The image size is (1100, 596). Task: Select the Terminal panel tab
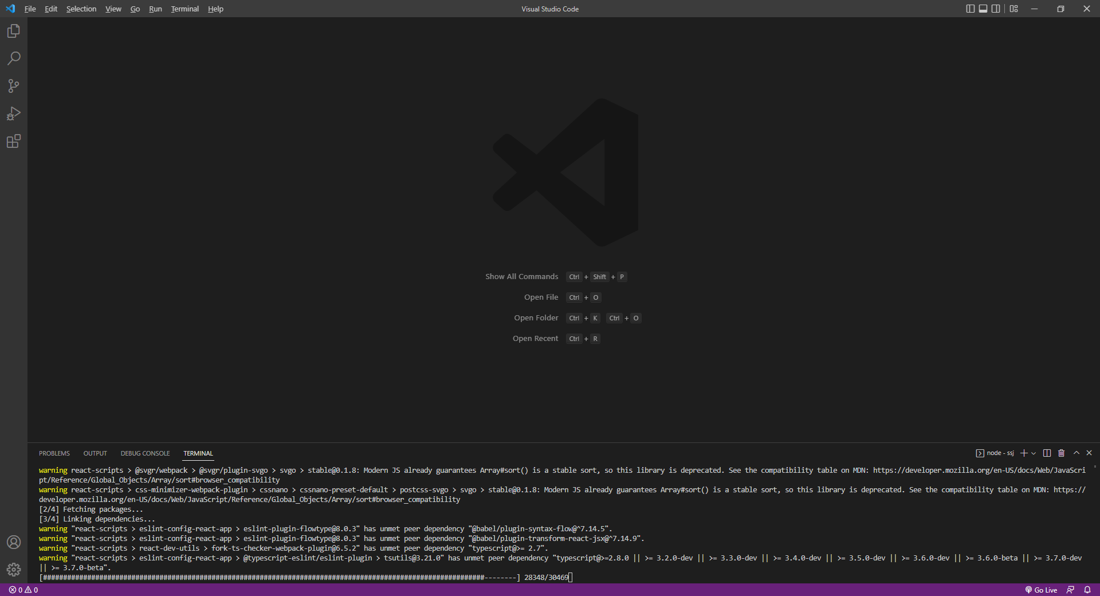click(198, 453)
